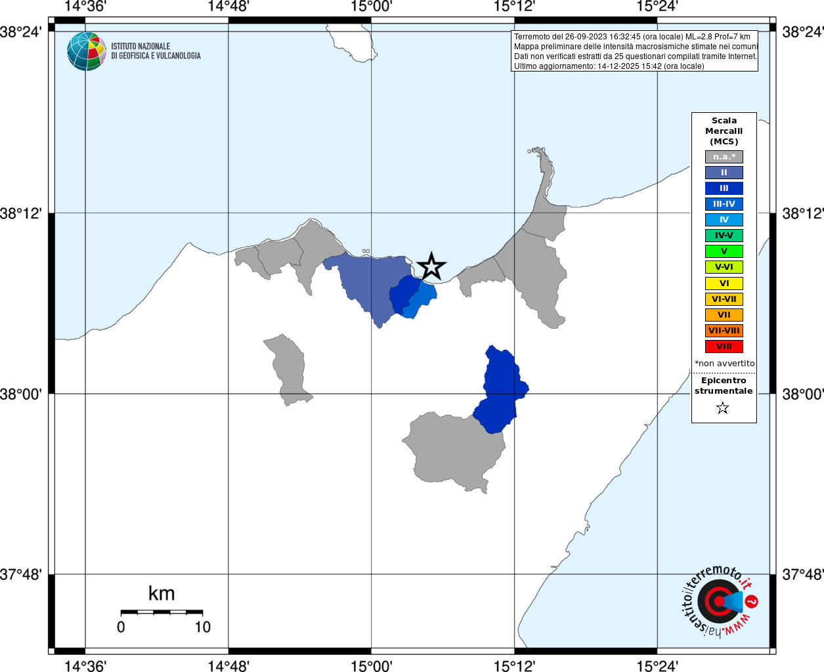
Task: Select the orange VII-VIII legend swatch
Action: (x=724, y=331)
